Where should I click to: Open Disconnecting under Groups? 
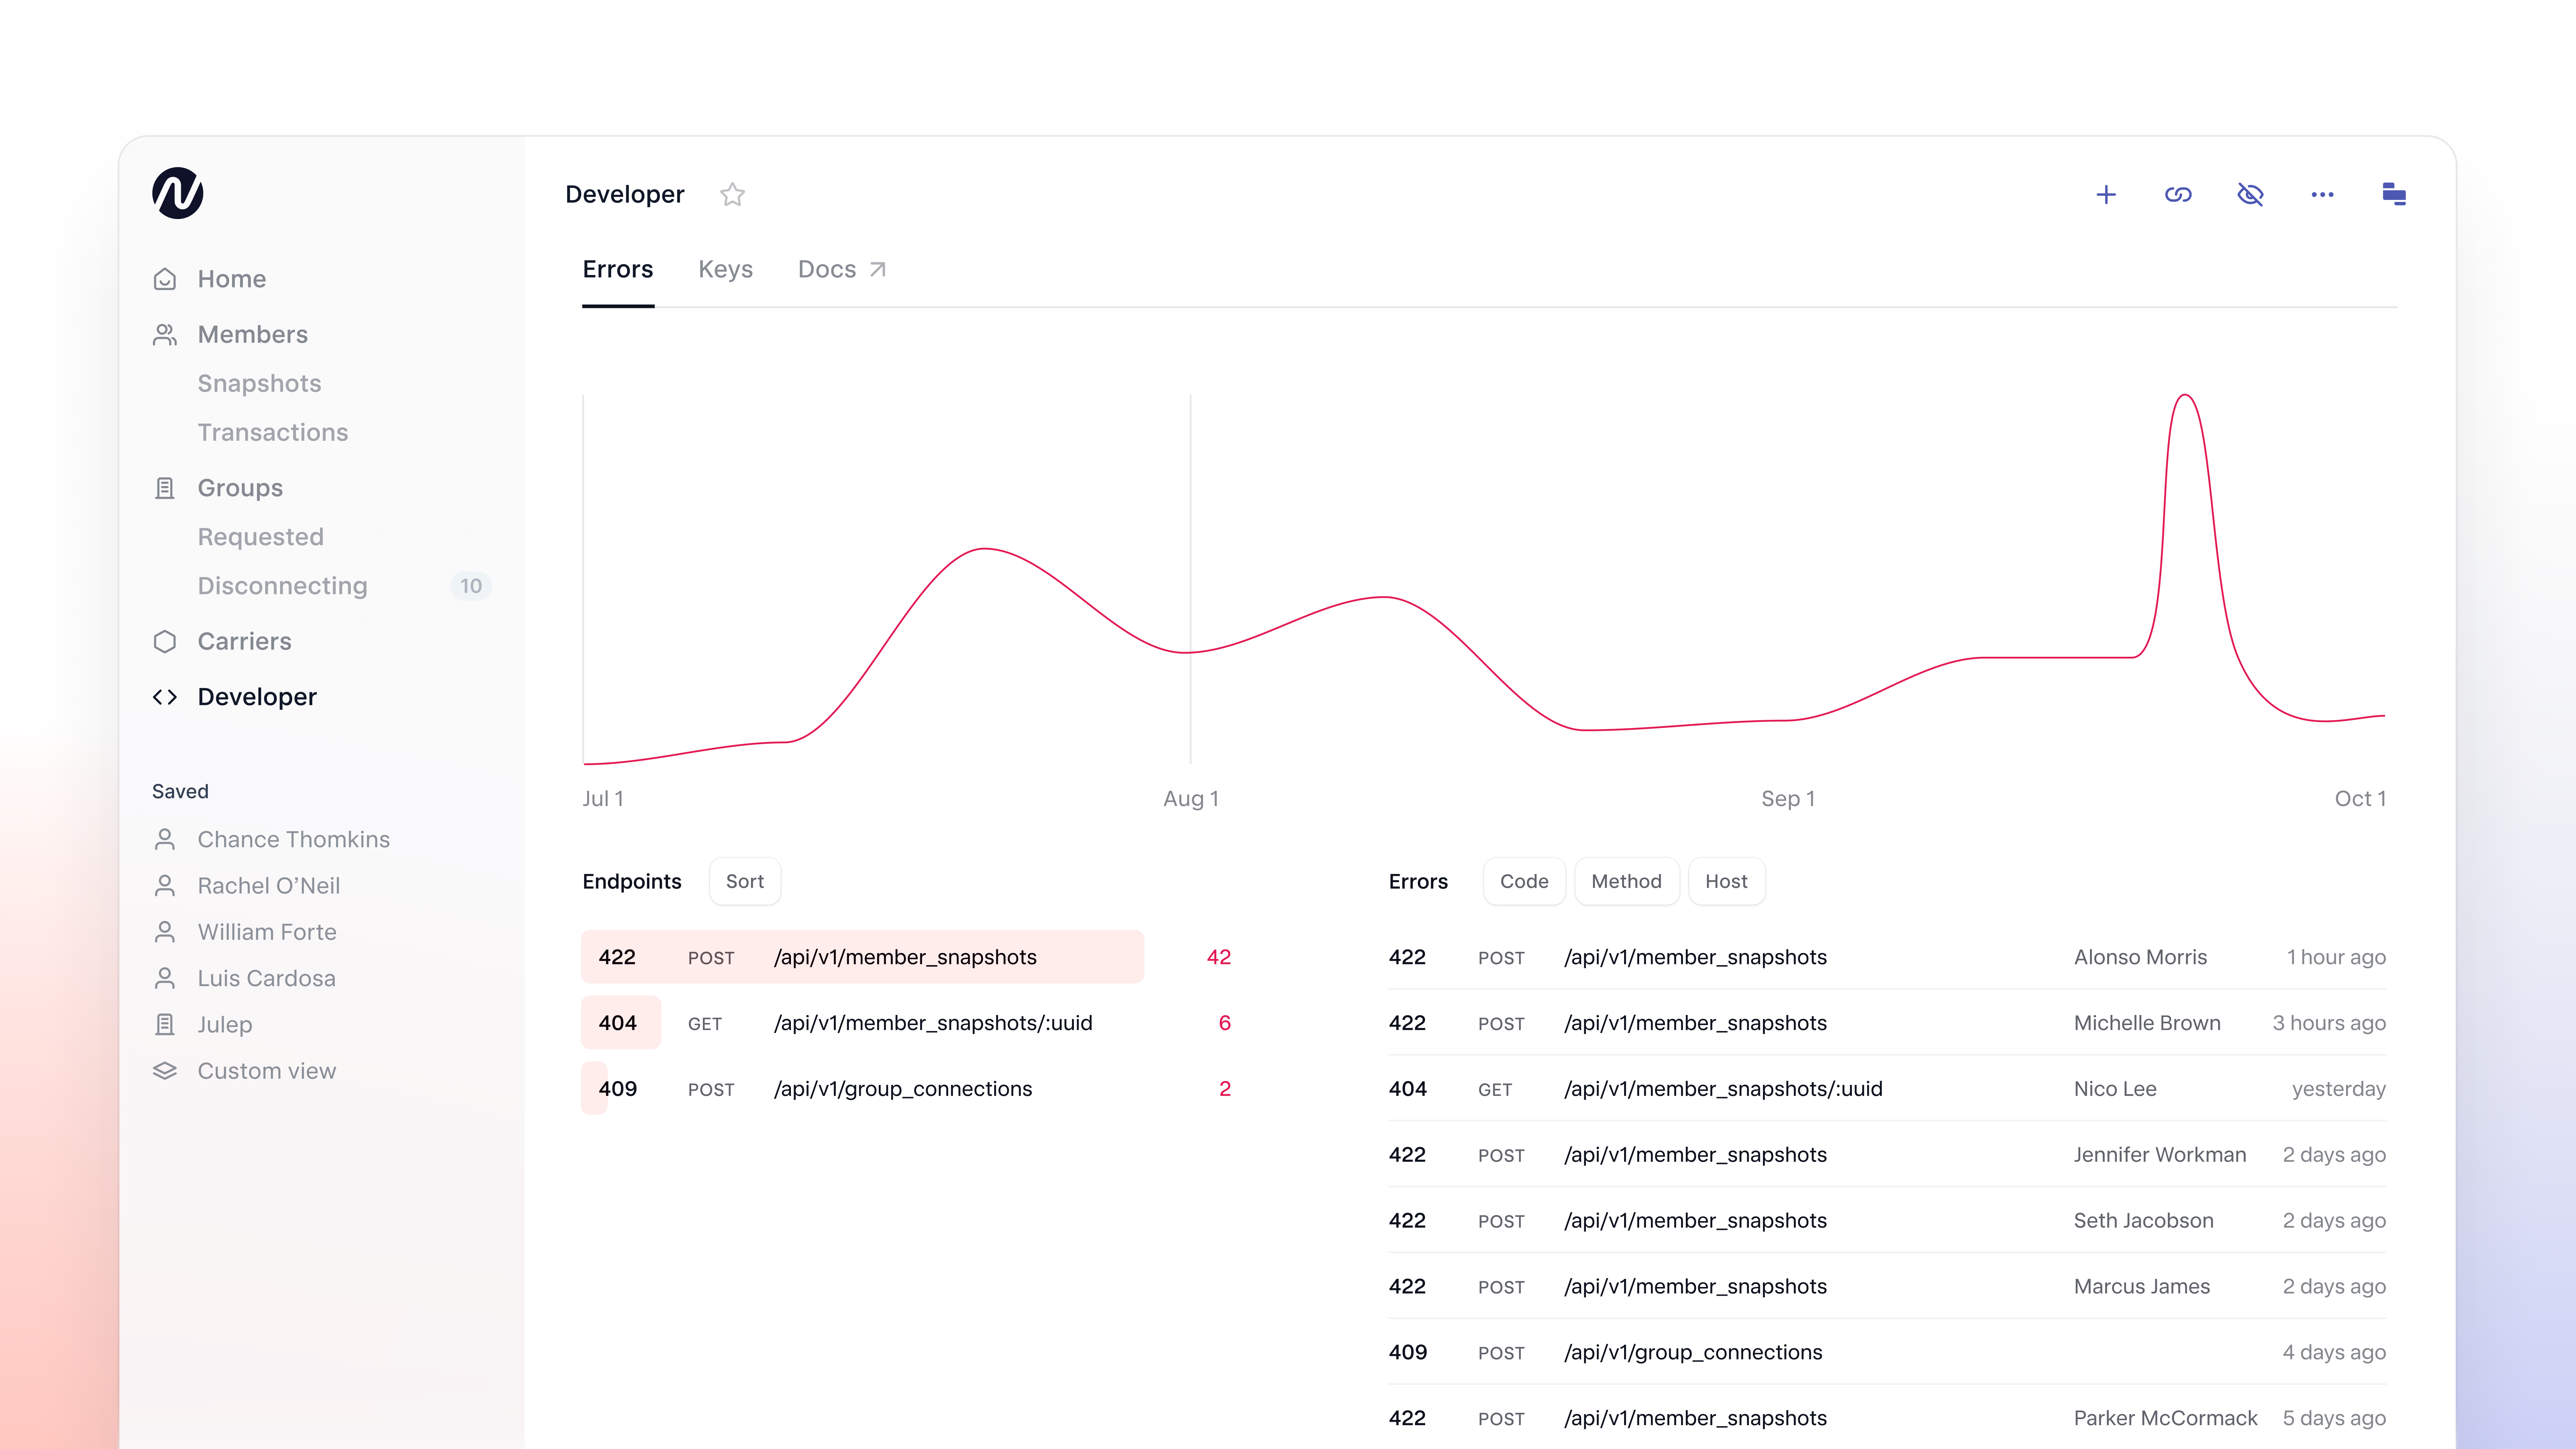coord(283,586)
